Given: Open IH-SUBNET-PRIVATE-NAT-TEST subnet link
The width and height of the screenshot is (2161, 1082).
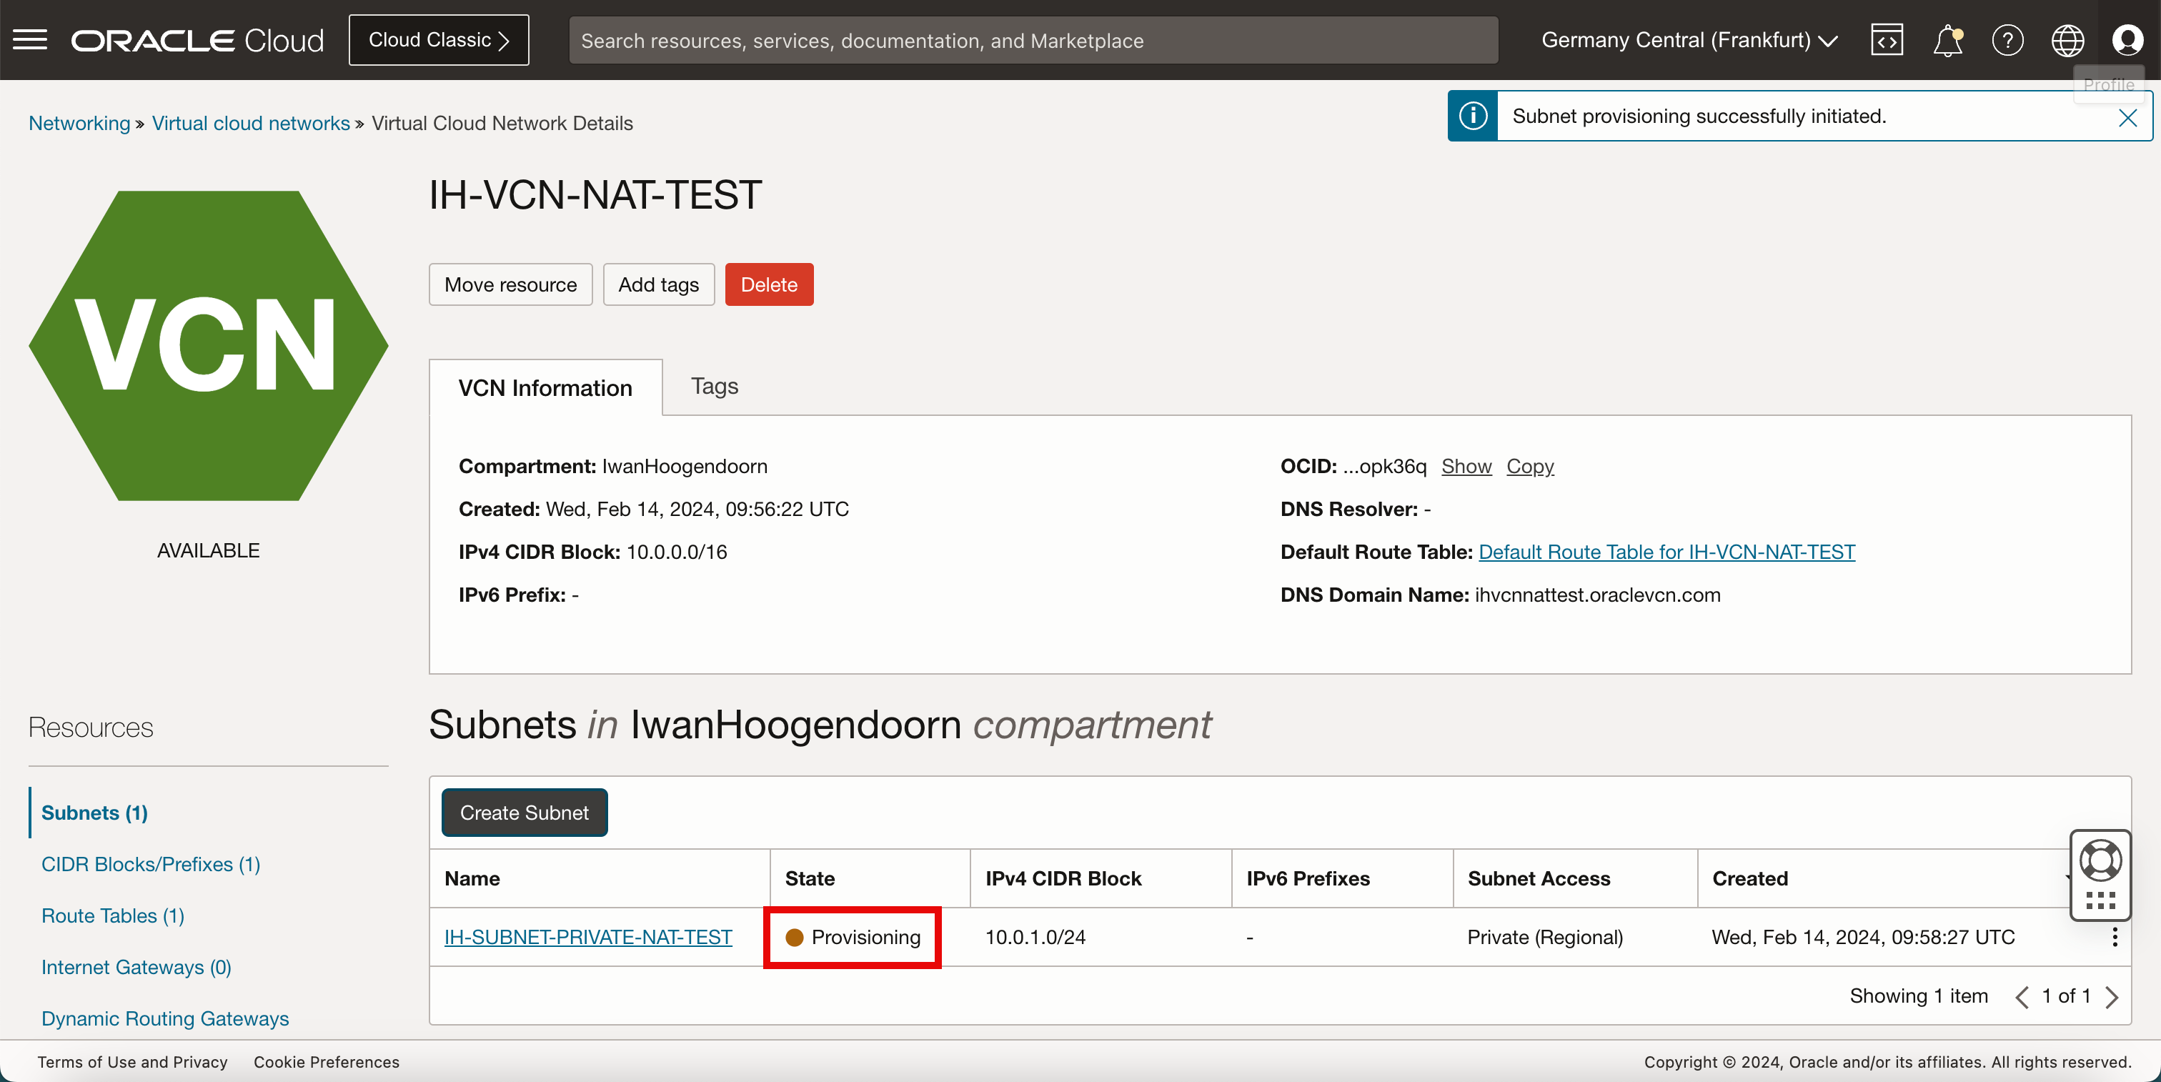Looking at the screenshot, I should [588, 937].
